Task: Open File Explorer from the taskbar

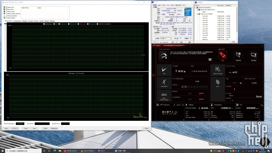Action: pos(60,151)
